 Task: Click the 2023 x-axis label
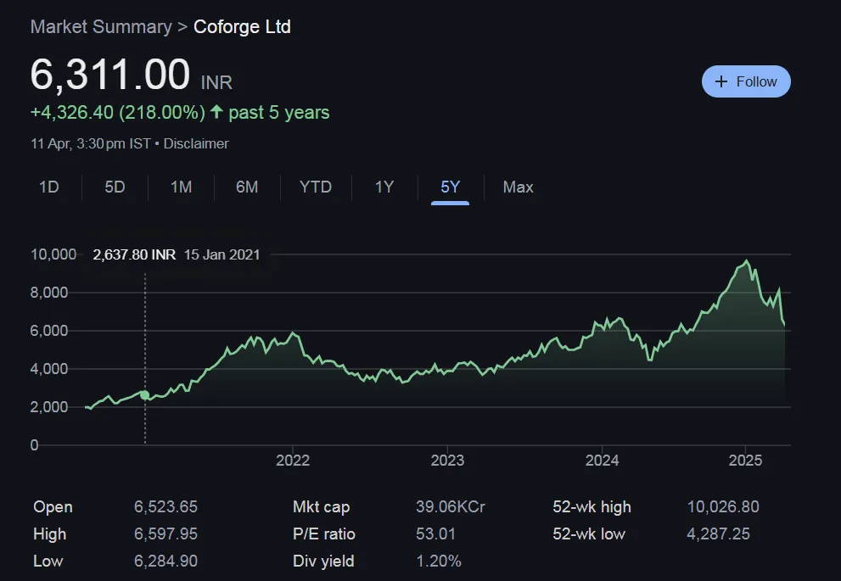(447, 461)
